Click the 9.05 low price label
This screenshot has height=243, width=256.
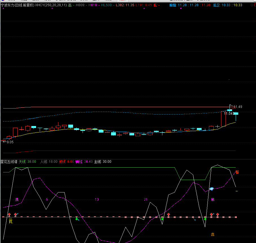(x=10, y=142)
